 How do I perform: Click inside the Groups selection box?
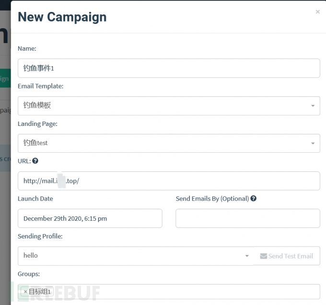tap(169, 292)
